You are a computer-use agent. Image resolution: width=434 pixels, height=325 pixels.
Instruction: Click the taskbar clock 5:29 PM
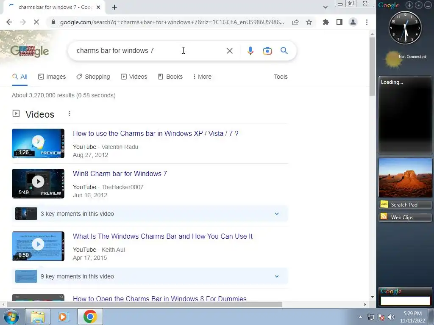pos(412,317)
